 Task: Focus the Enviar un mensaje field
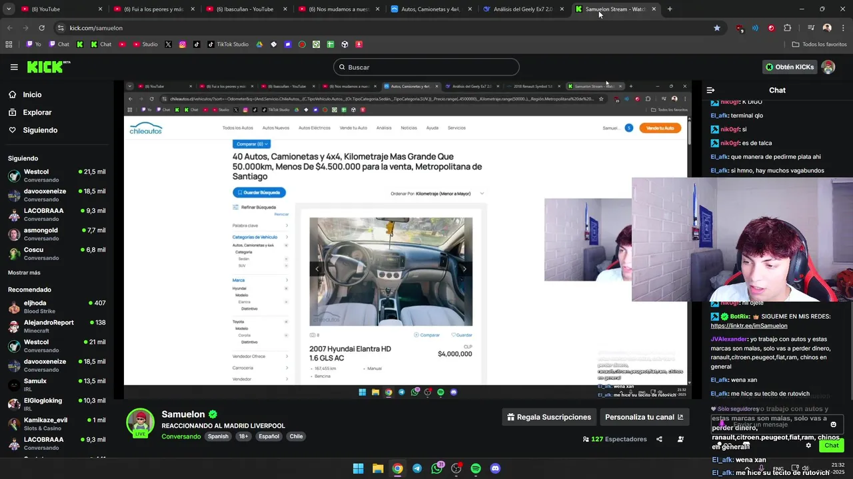point(777,424)
